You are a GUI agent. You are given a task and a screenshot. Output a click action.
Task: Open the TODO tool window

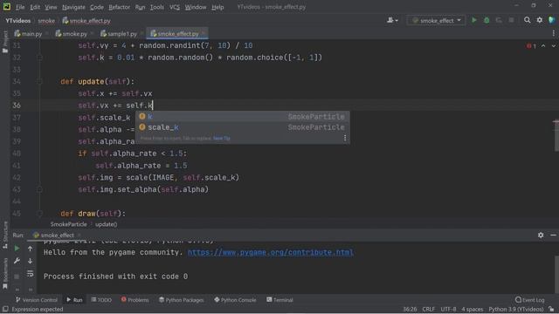(101, 300)
